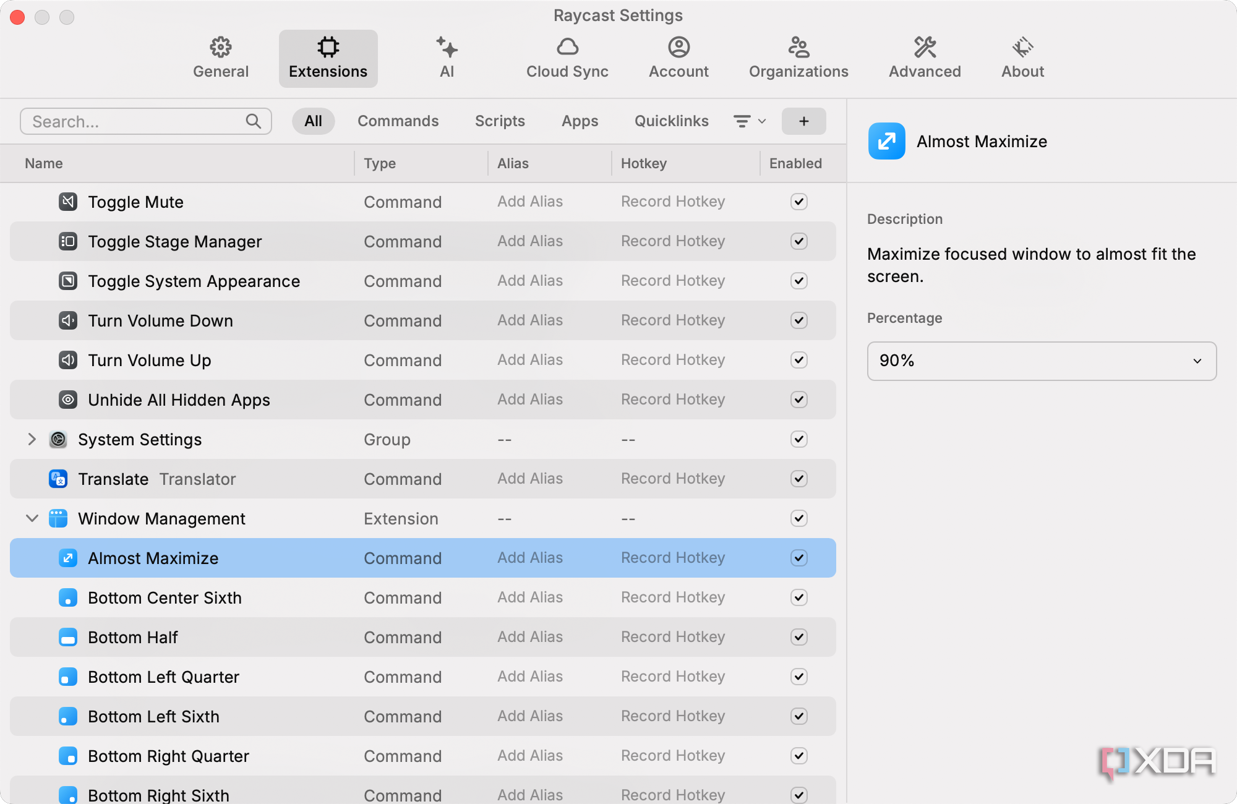Go to the Advanced tab
This screenshot has width=1237, height=804.
pos(925,59)
